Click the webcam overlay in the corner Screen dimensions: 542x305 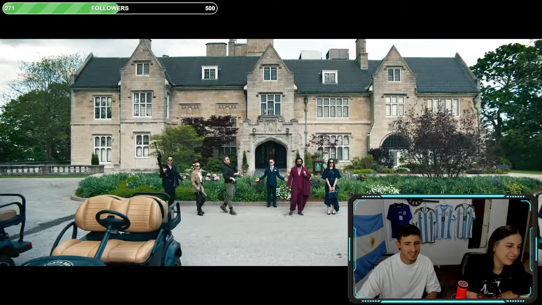click(442, 248)
